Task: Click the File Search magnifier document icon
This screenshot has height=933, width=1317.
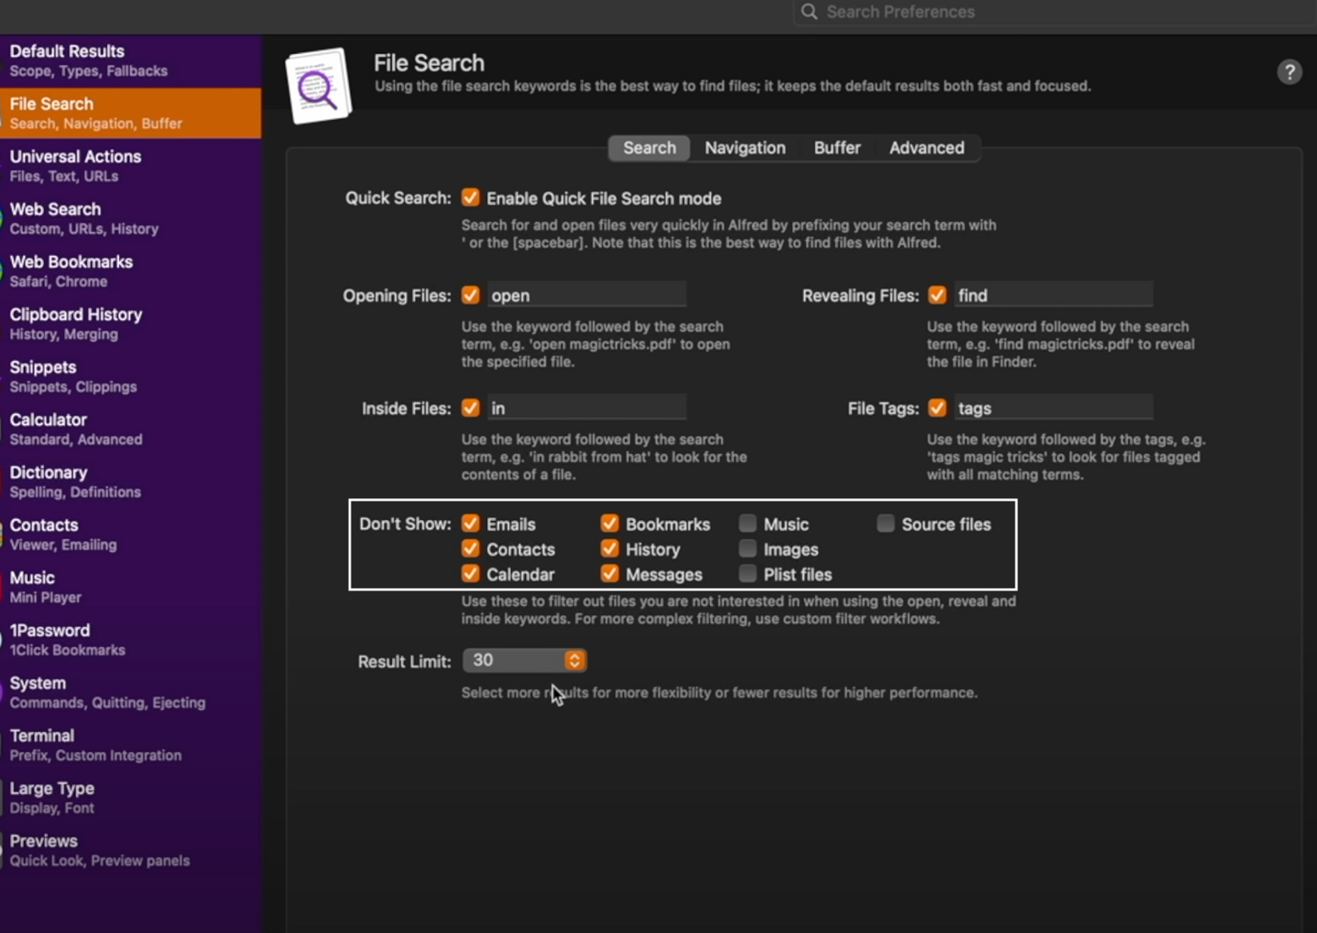Action: coord(318,86)
